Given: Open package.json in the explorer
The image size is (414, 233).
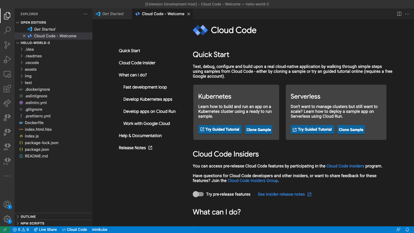Looking at the screenshot, I should point(53,149).
